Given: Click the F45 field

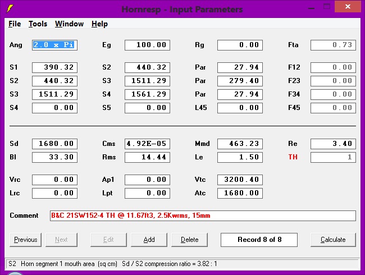Looking at the screenshot, I should pyautogui.click(x=333, y=108).
